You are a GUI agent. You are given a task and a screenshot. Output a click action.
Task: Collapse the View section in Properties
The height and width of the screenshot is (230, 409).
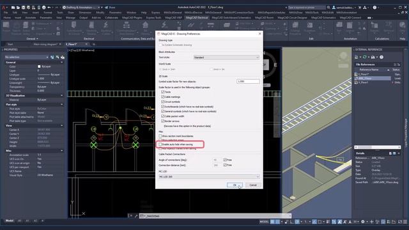(62, 125)
